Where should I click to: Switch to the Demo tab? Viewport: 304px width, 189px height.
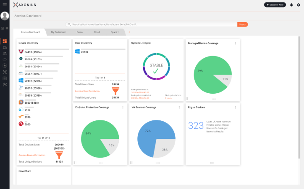click(x=80, y=32)
